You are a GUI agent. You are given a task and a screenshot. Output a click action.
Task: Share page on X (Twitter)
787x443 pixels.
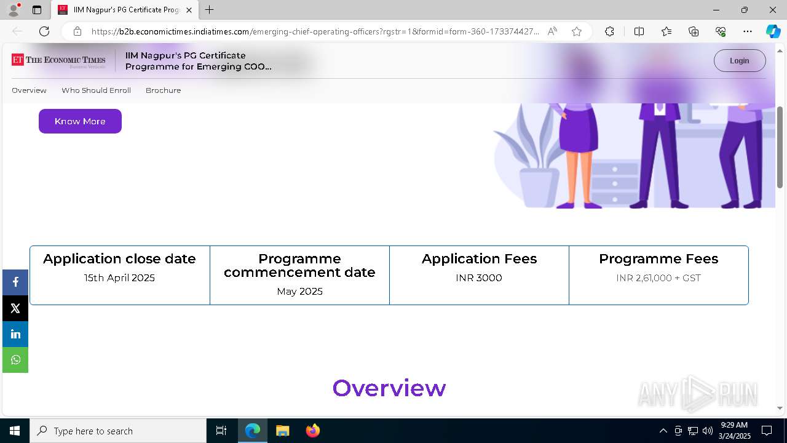[15, 308]
